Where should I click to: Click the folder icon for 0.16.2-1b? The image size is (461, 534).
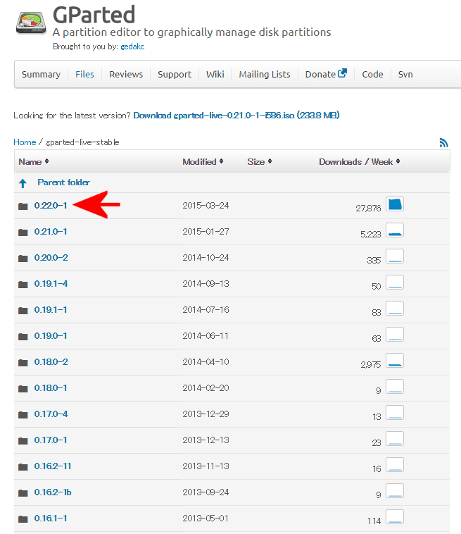pos(23,493)
